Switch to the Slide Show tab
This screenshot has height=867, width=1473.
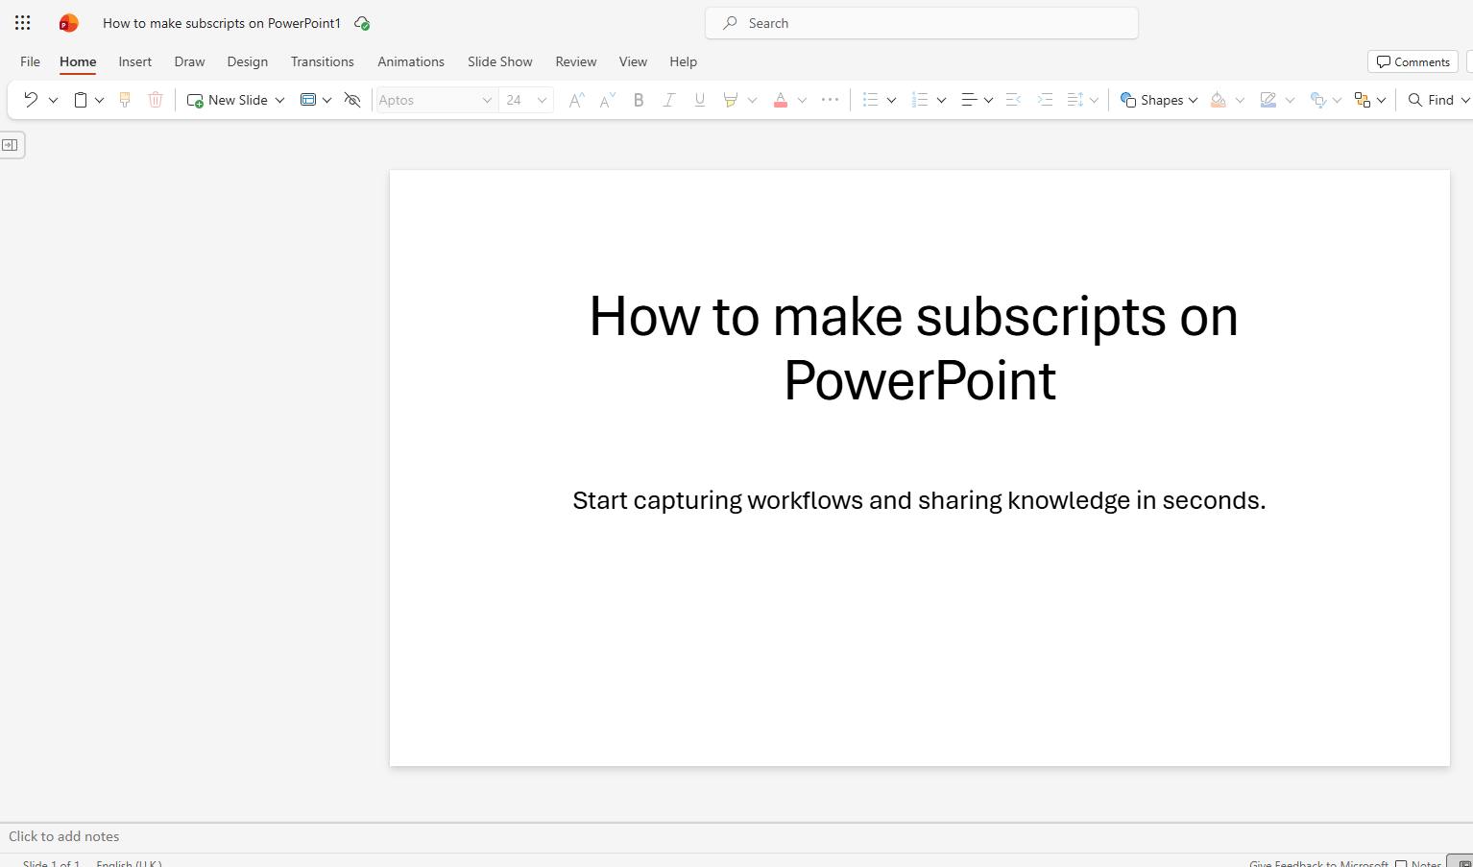tap(500, 61)
